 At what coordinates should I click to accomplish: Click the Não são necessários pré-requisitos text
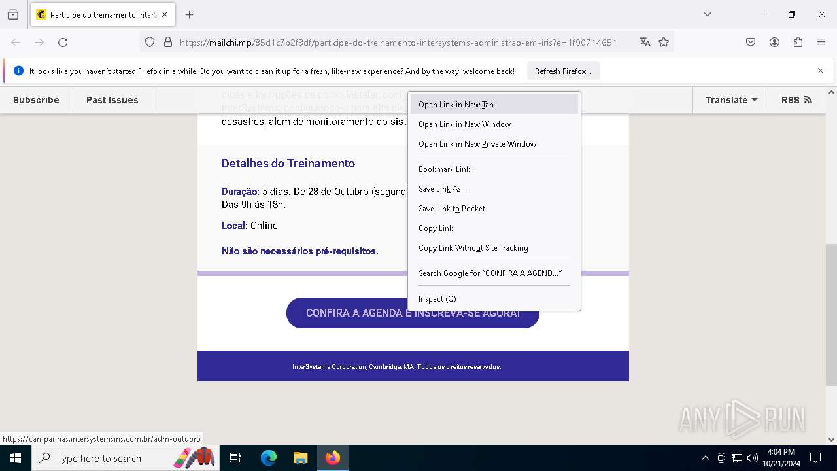point(300,251)
